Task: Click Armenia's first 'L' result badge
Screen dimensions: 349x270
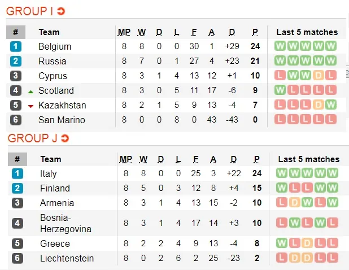Action: pyautogui.click(x=282, y=203)
